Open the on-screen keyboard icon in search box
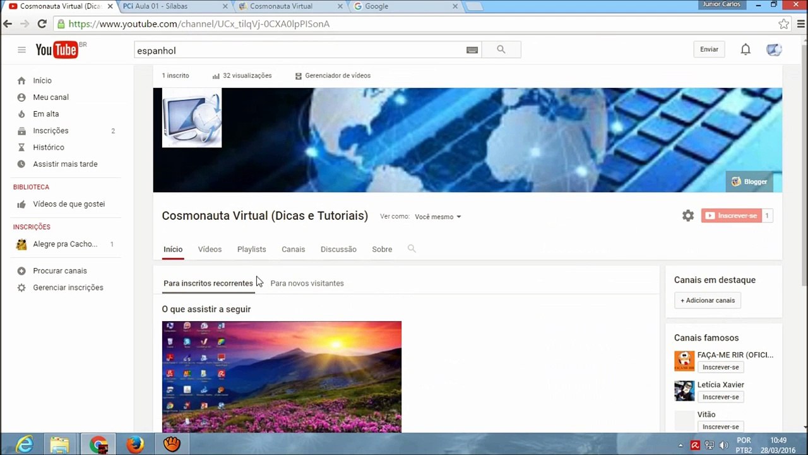 [x=472, y=50]
